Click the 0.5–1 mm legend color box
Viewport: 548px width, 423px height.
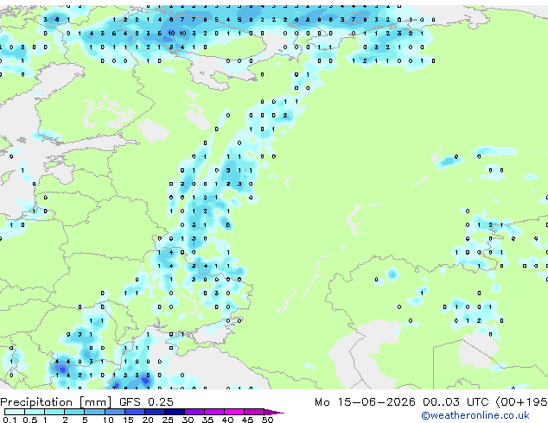pos(35,412)
